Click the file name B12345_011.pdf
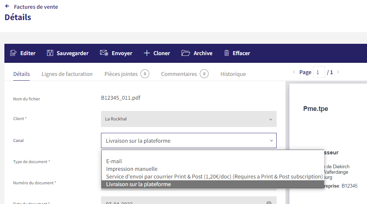367x204 pixels. pos(121,98)
